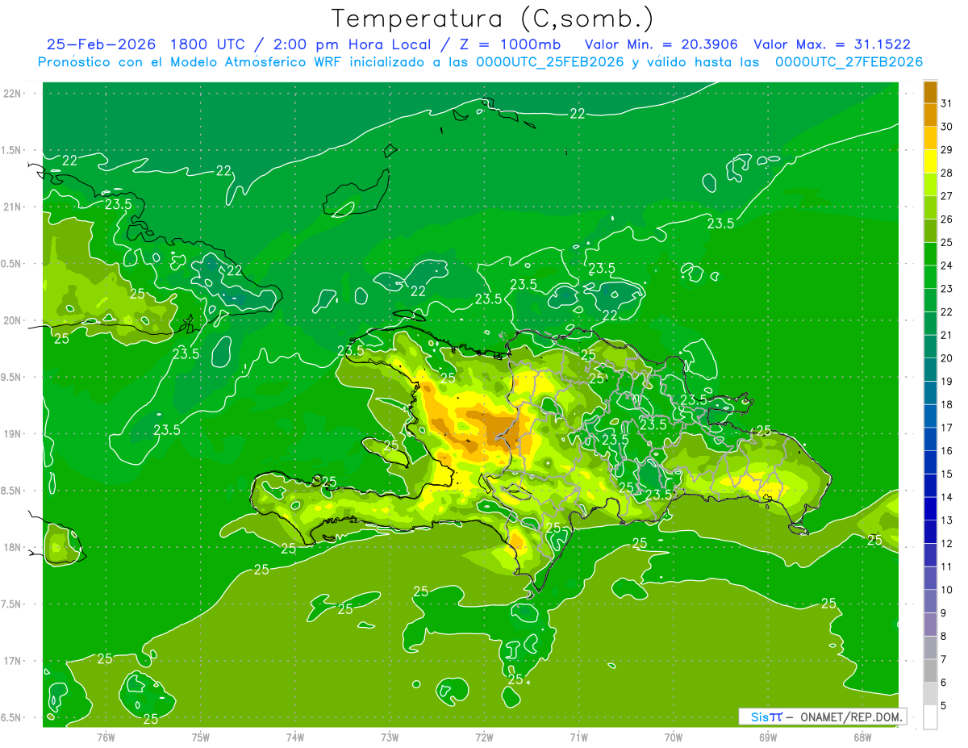Click latitude axis label "20N"

click(x=12, y=320)
